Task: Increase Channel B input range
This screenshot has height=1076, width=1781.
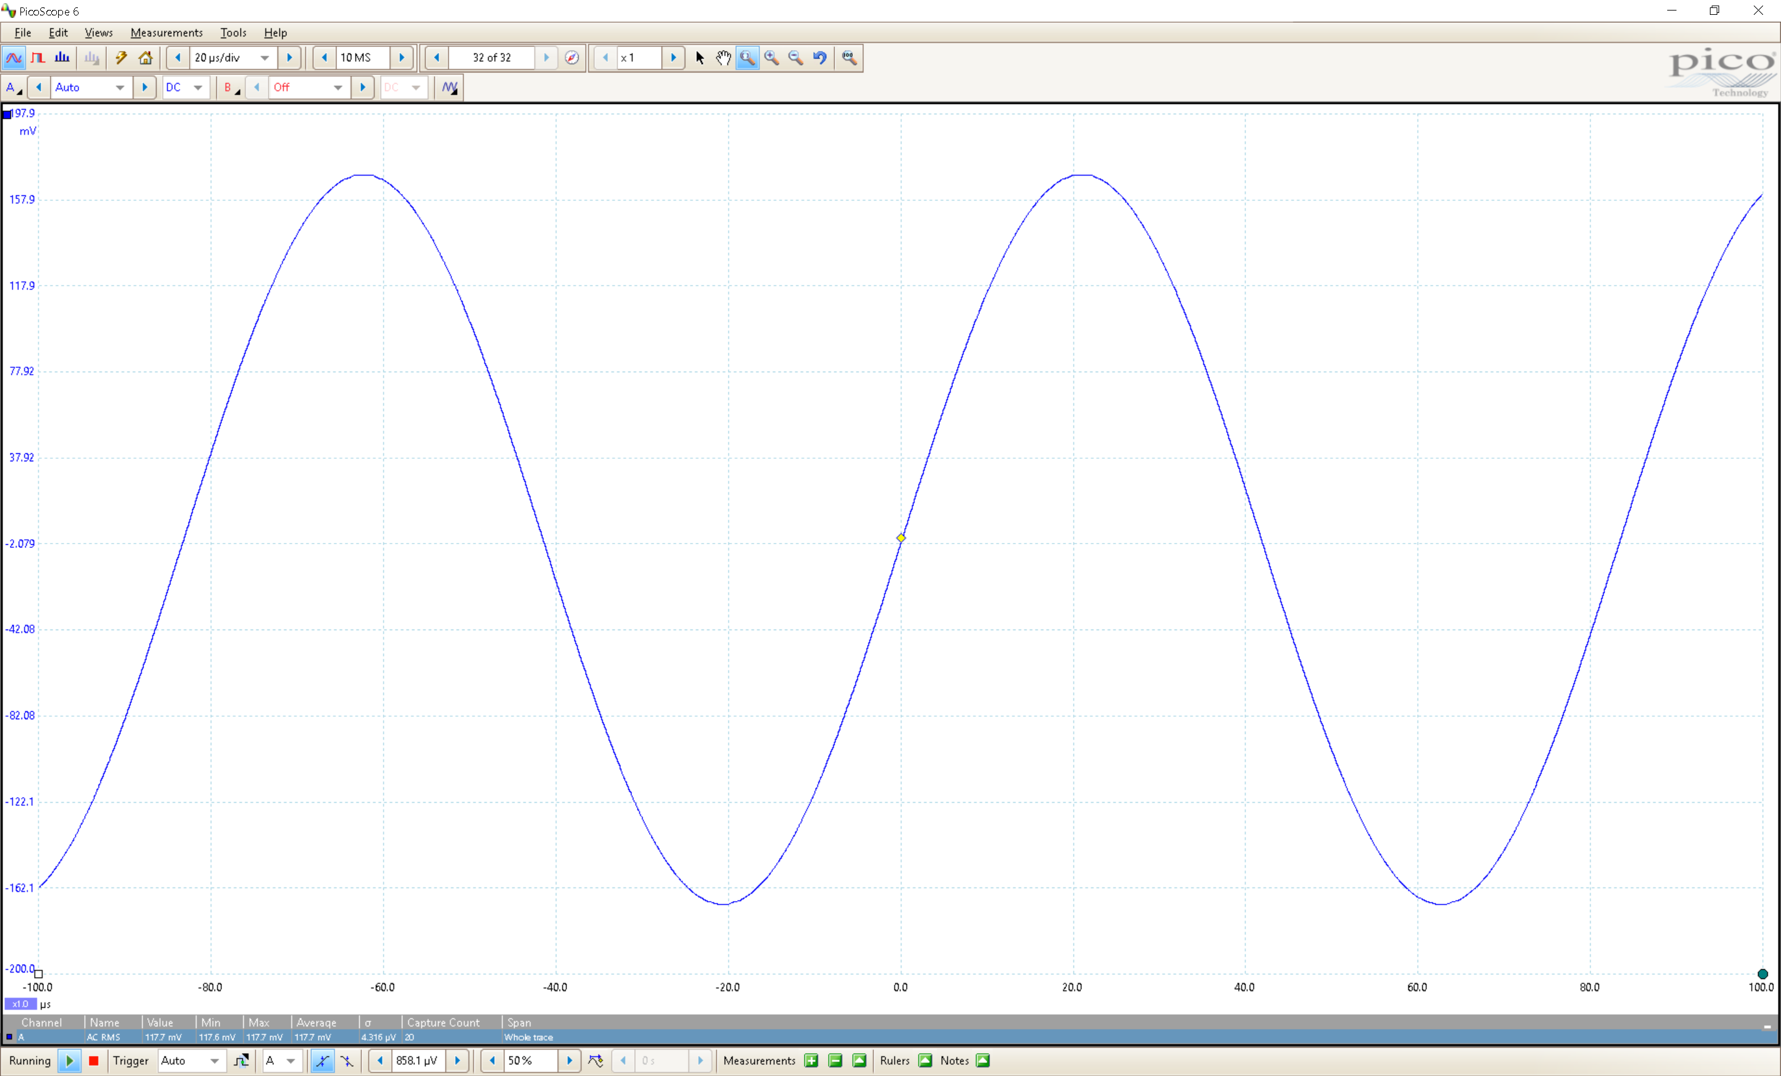Action: click(x=363, y=87)
